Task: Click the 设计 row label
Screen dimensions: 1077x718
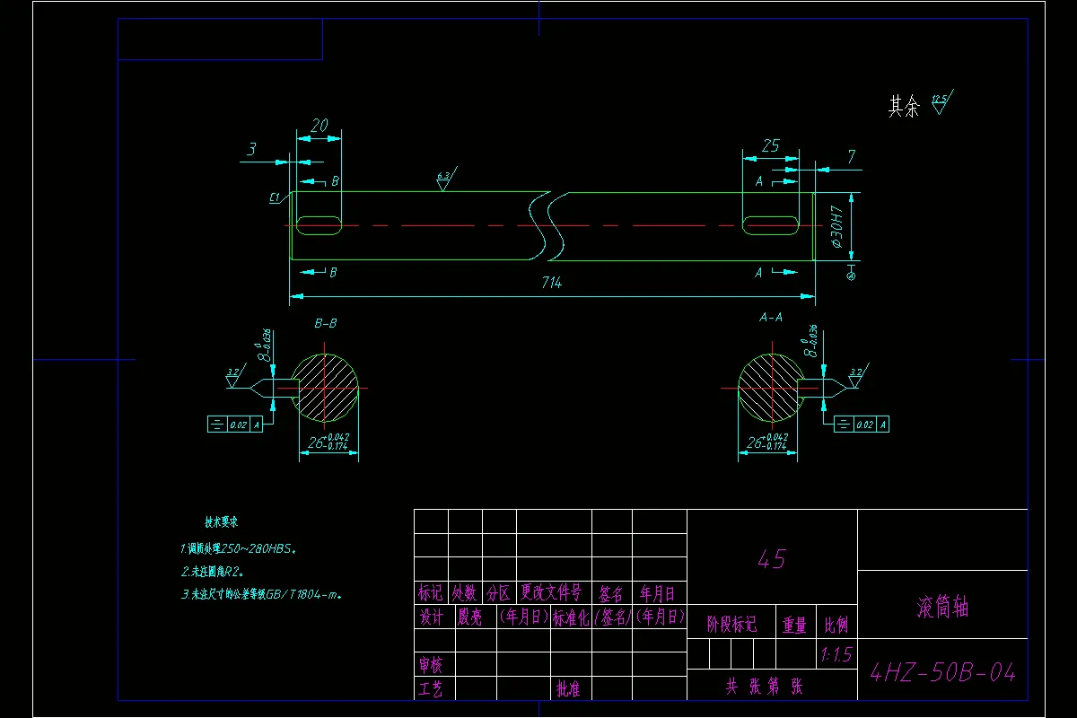Action: click(431, 617)
